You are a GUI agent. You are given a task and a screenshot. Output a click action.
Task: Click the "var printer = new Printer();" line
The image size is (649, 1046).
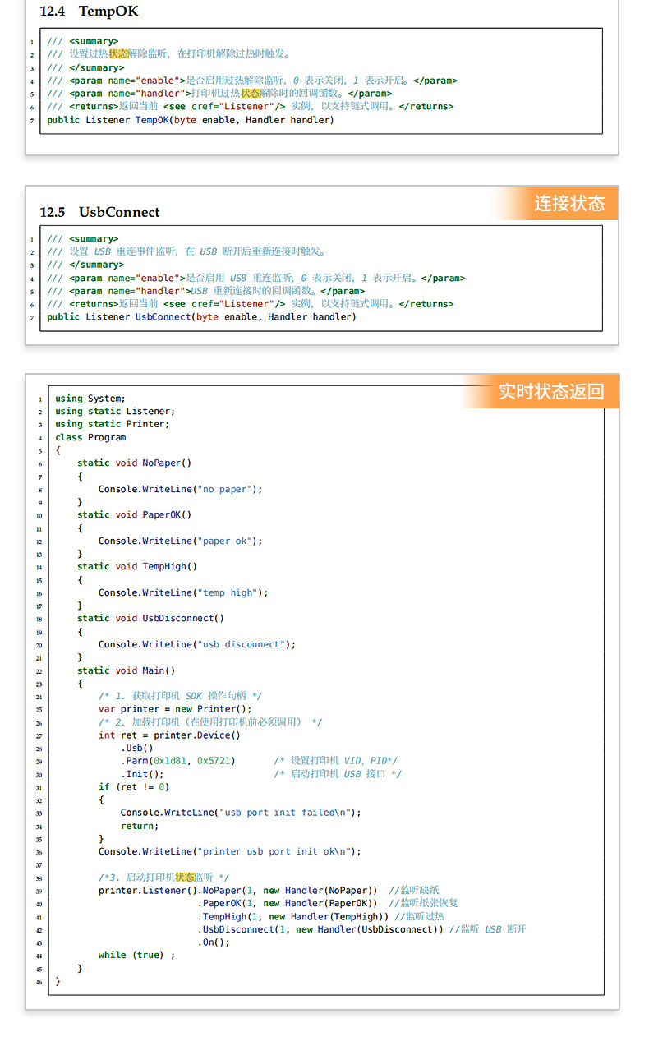(176, 709)
